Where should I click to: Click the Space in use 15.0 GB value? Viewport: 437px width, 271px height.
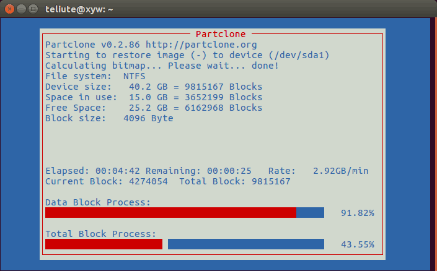coord(148,97)
